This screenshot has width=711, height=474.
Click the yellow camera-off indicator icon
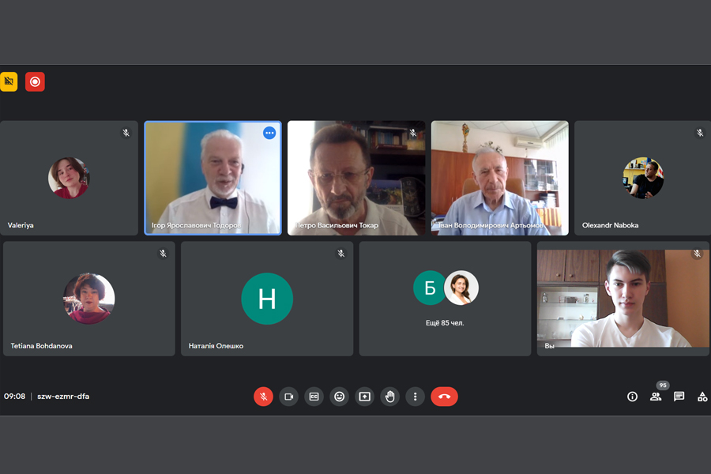(x=9, y=81)
